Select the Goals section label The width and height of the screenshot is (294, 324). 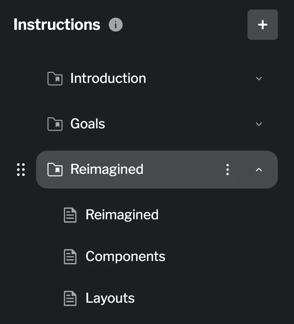88,124
